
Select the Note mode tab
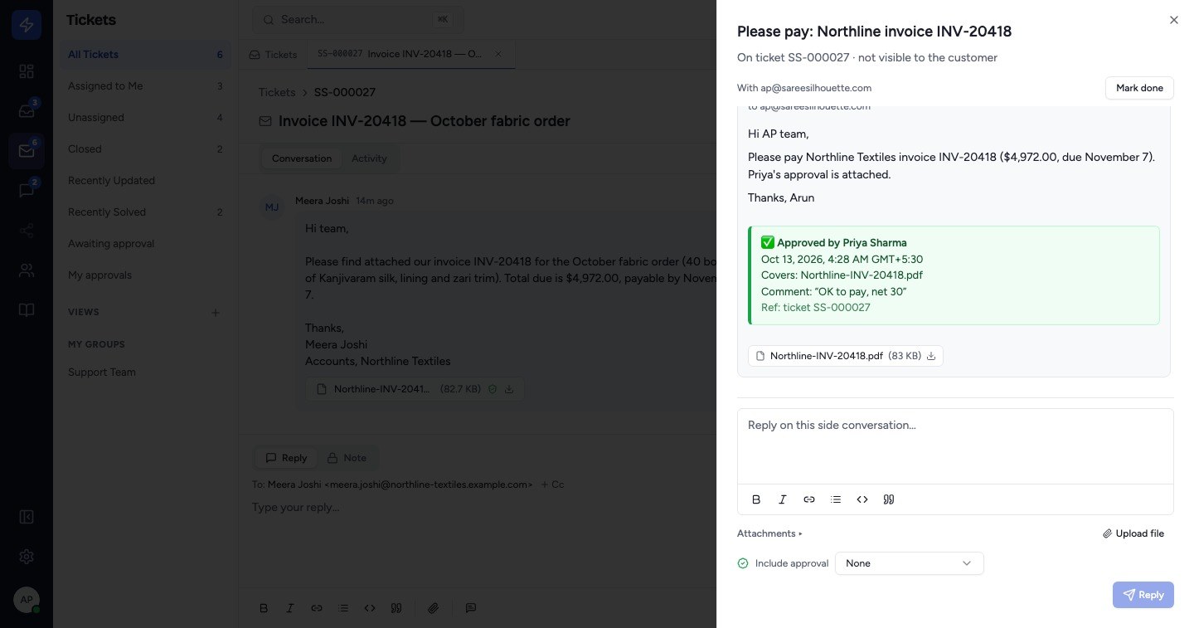coord(347,458)
